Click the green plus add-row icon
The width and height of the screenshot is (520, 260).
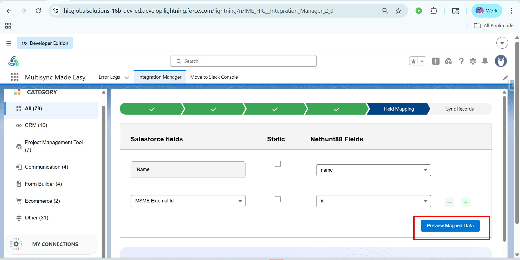pyautogui.click(x=466, y=202)
